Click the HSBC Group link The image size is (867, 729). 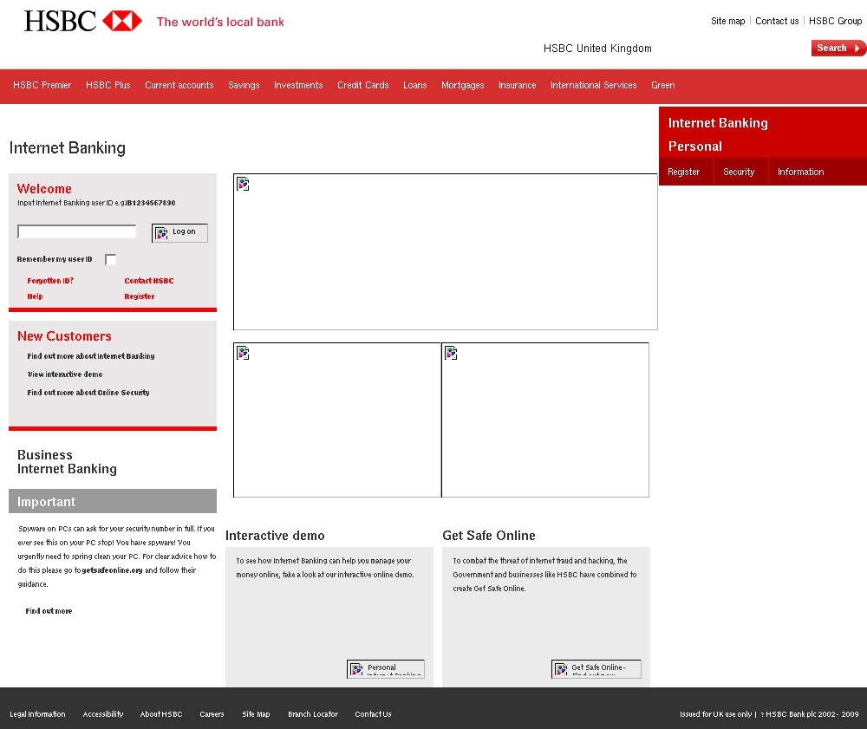click(x=835, y=21)
